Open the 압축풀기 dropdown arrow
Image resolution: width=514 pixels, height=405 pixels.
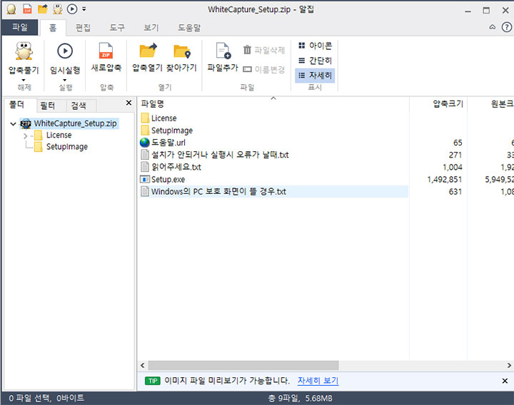coord(24,80)
